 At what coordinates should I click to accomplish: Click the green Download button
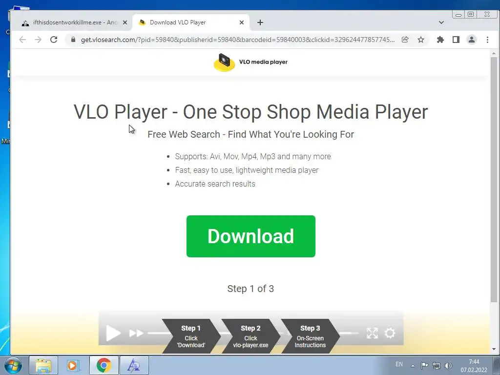click(250, 236)
